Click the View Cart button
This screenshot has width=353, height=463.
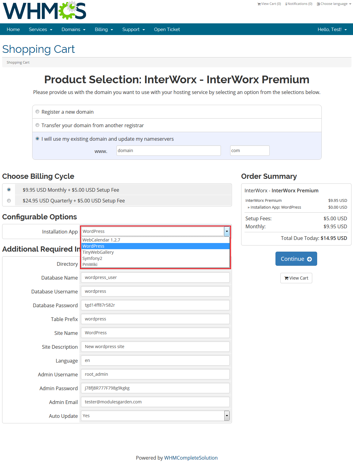click(296, 278)
